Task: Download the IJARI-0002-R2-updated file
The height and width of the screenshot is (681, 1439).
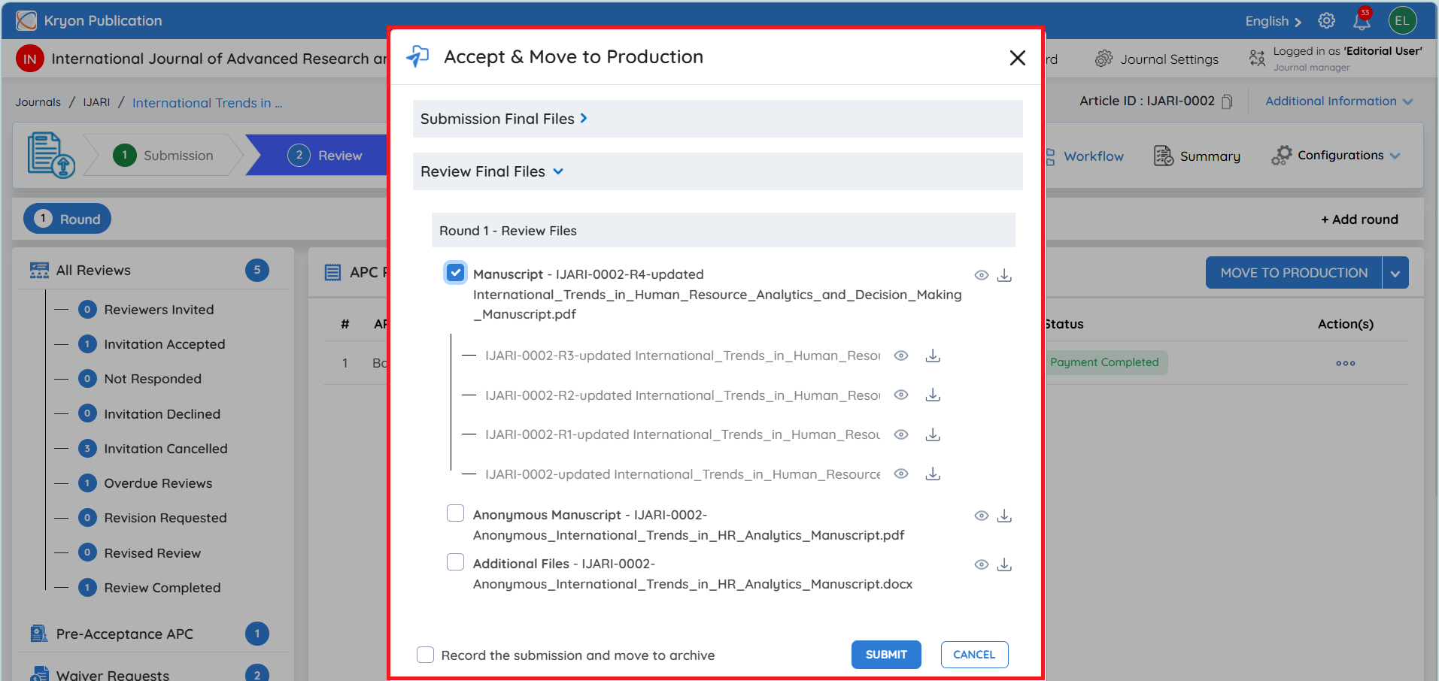Action: (x=933, y=395)
